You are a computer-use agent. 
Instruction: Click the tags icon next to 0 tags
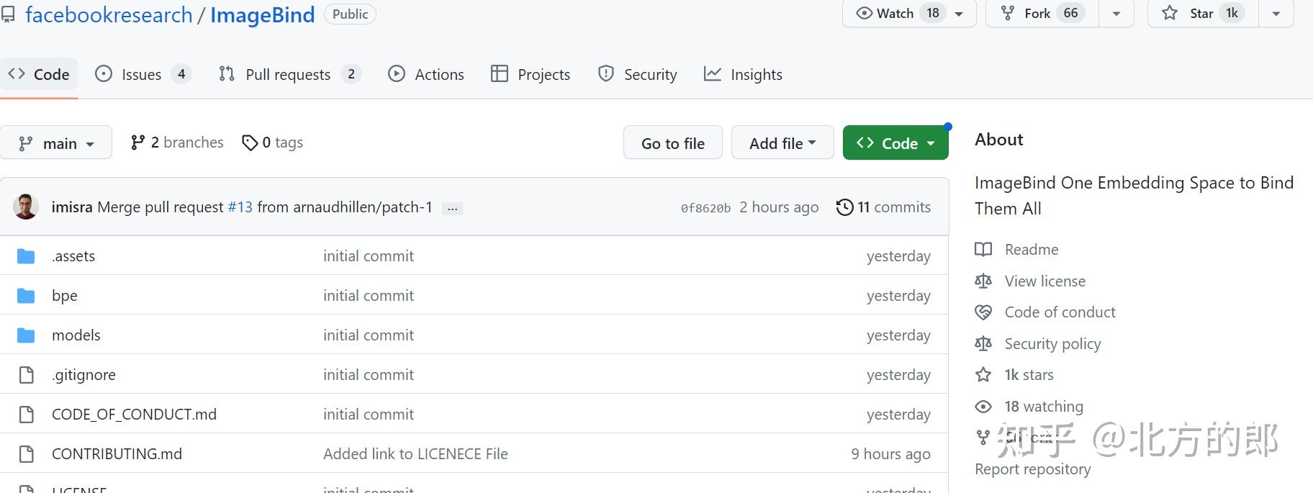coord(249,143)
